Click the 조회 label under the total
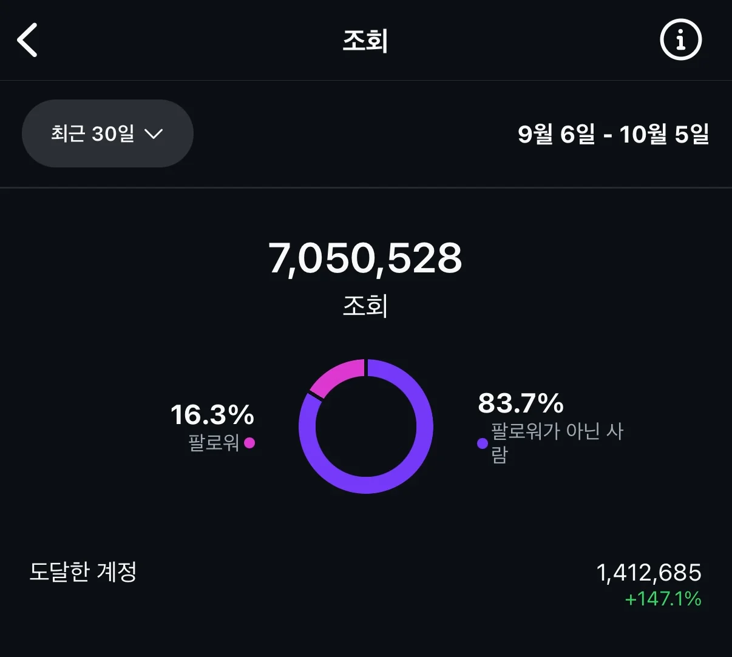The height and width of the screenshot is (657, 732). click(x=365, y=305)
